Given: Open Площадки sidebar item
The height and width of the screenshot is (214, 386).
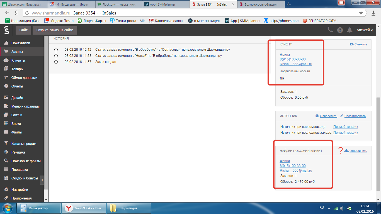Looking at the screenshot, I should [20, 170].
